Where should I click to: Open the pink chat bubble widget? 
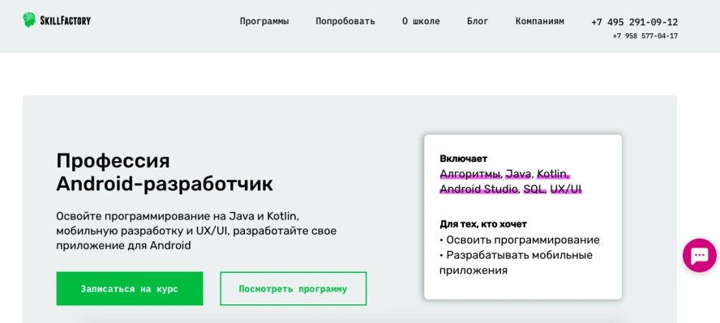click(x=700, y=256)
